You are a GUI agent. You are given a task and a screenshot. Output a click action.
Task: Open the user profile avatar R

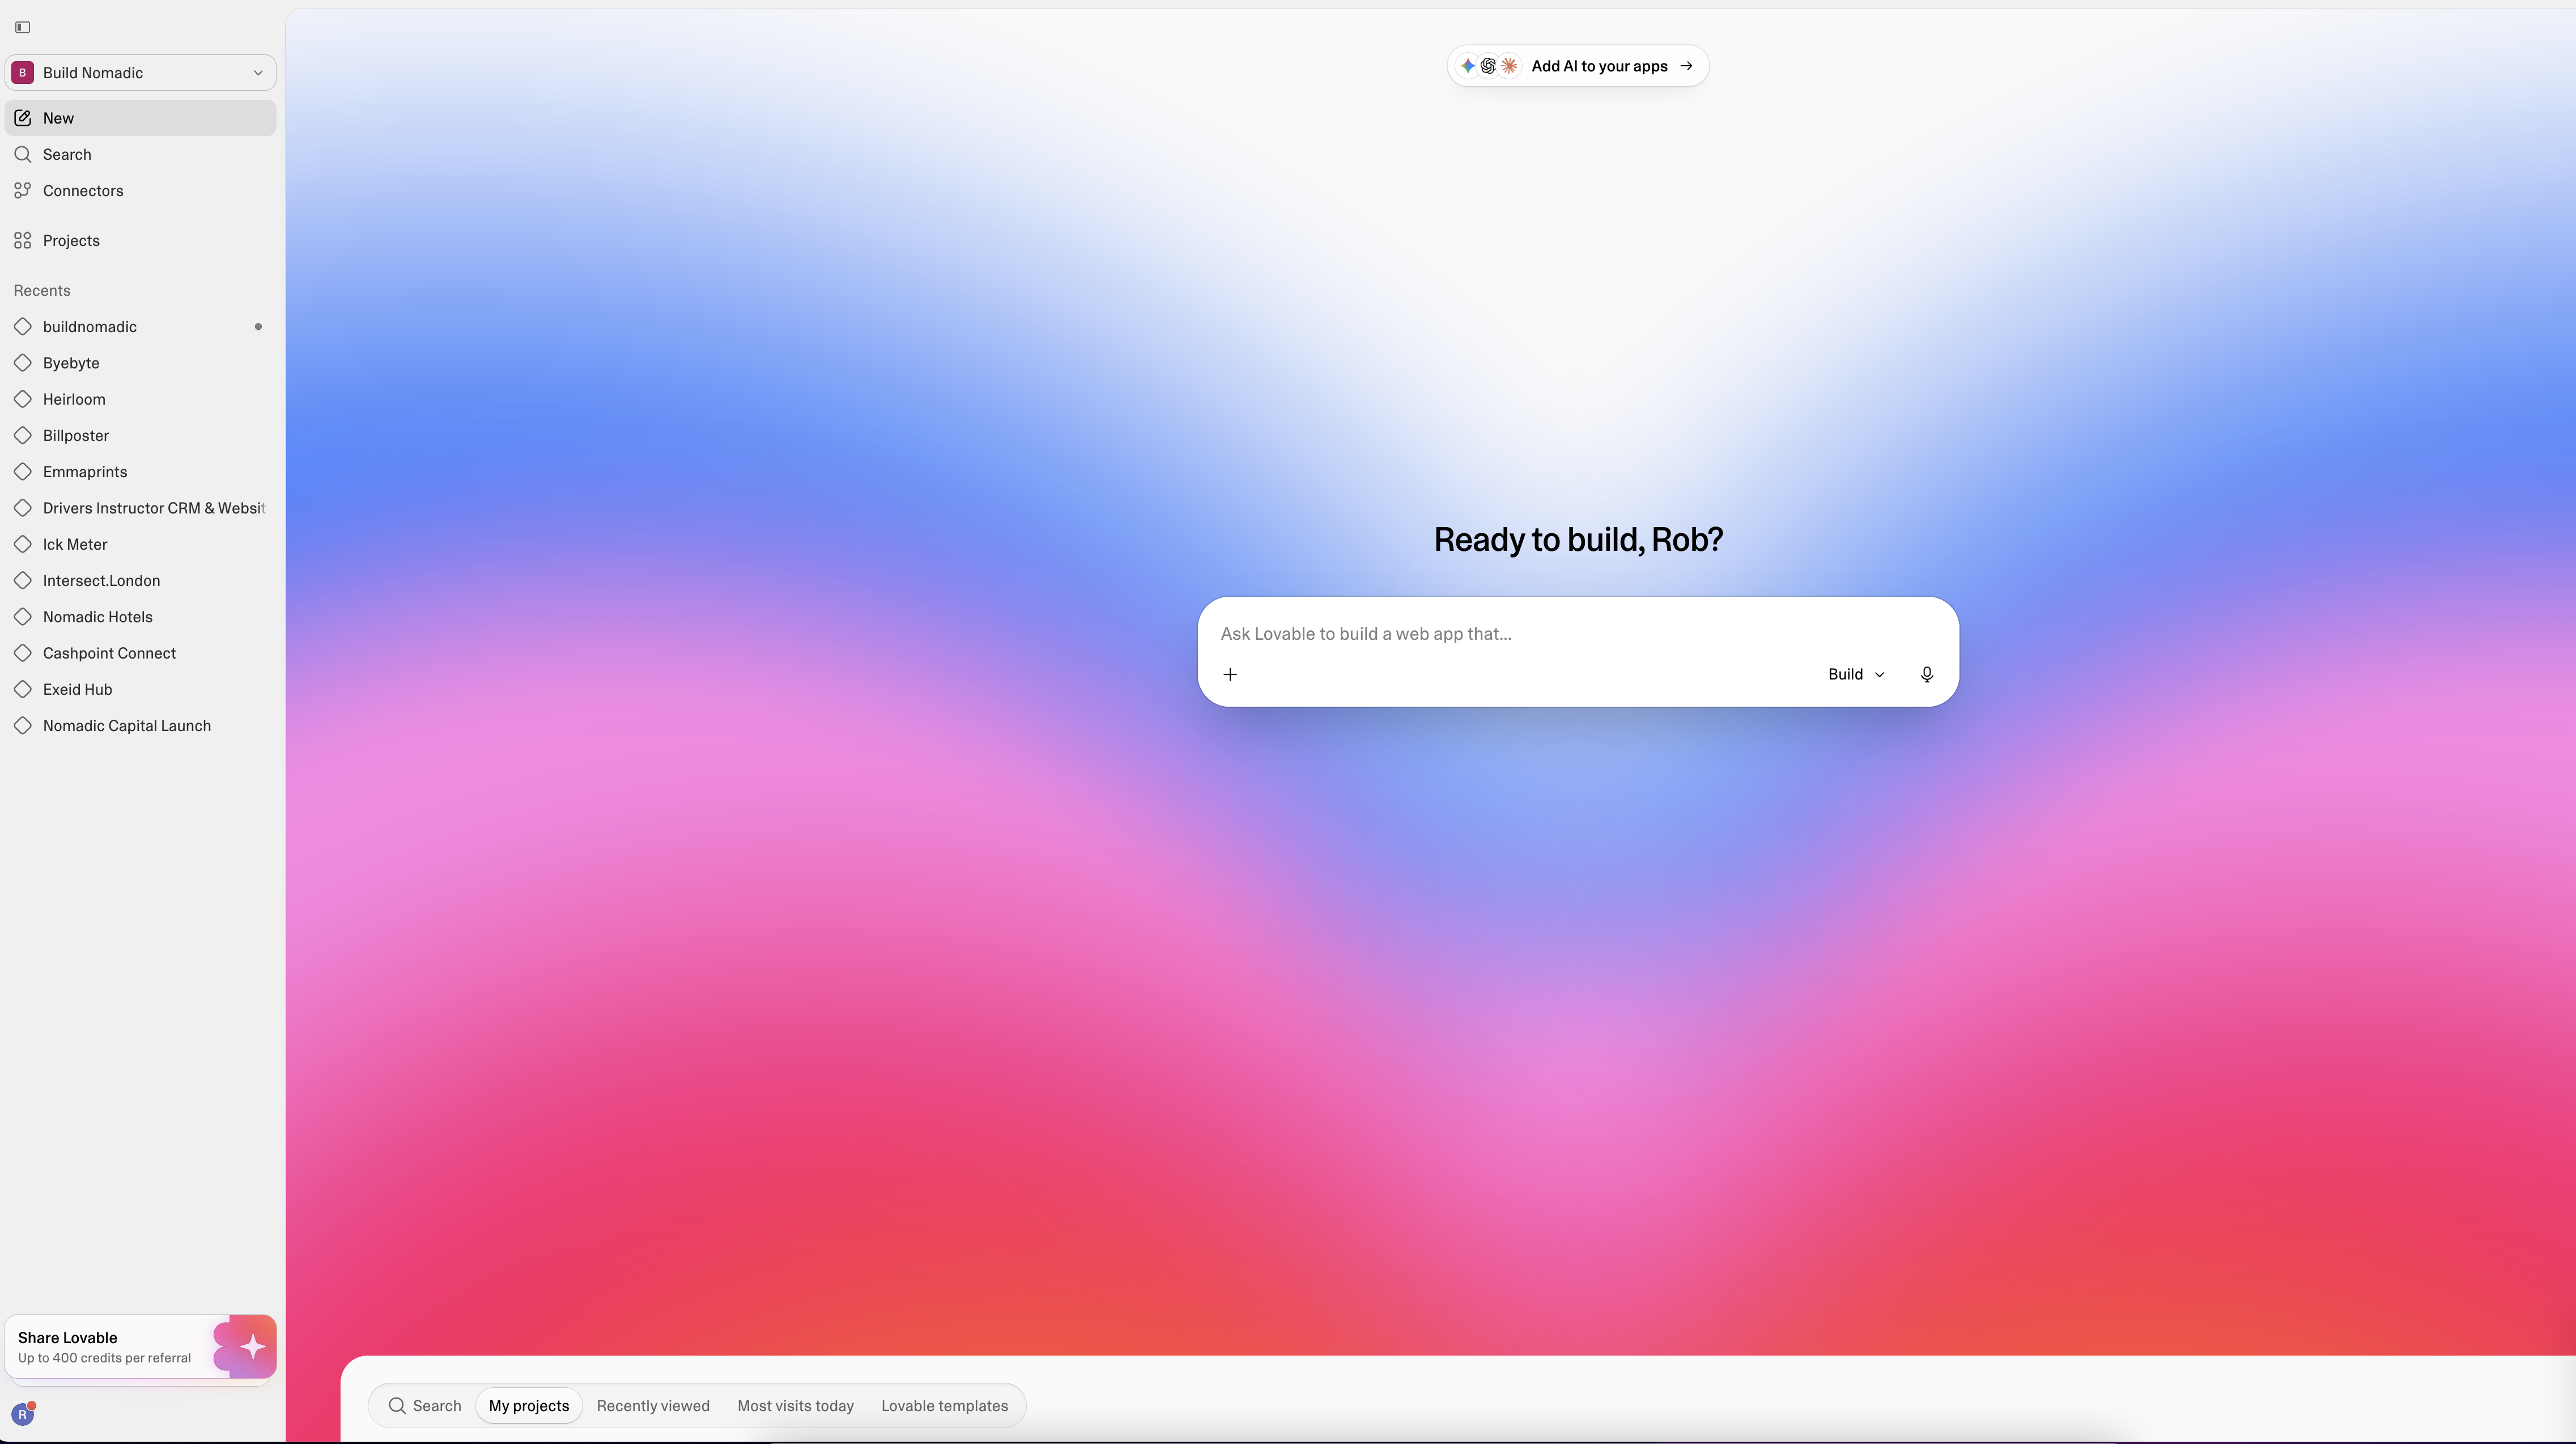tap(22, 1414)
